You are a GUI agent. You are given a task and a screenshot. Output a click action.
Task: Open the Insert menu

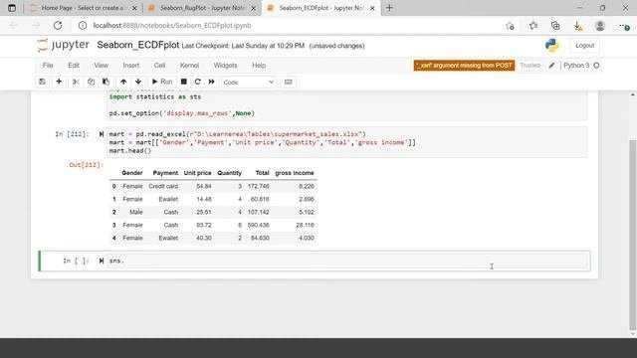click(130, 66)
